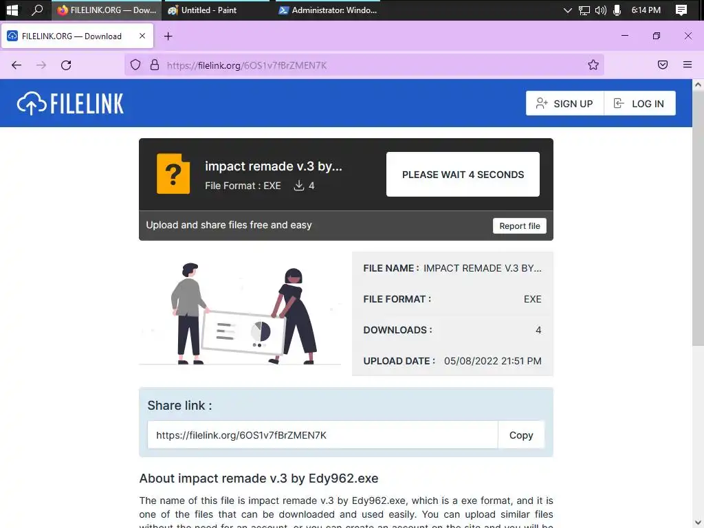The width and height of the screenshot is (704, 528).
Task: Copy the share link
Action: point(521,434)
